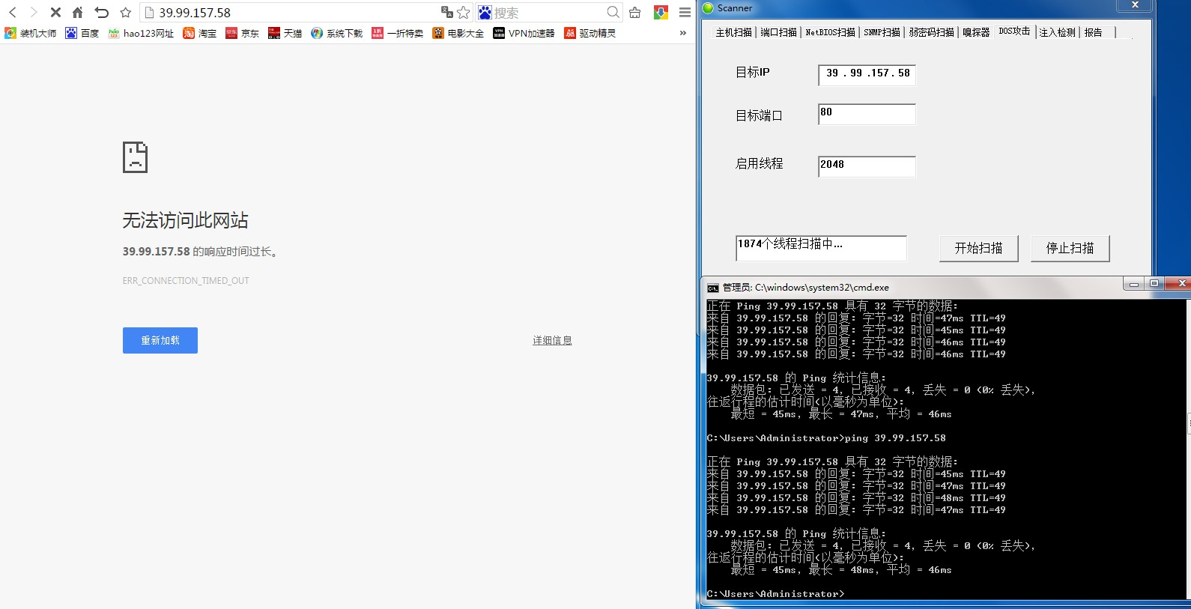The image size is (1191, 609).
Task: Maximize the cmd.exe window
Action: [1154, 283]
